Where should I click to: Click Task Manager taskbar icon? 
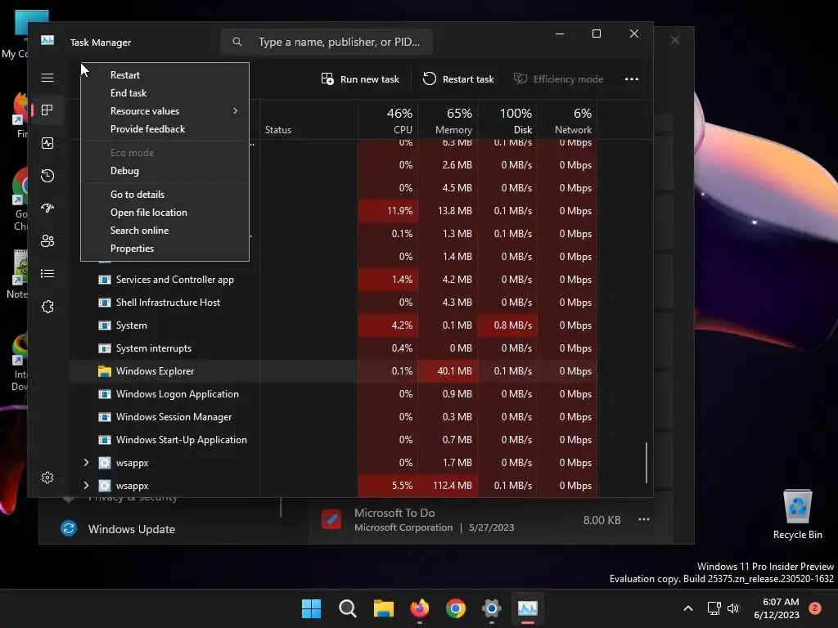tap(528, 608)
